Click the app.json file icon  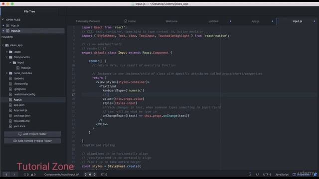(10, 105)
